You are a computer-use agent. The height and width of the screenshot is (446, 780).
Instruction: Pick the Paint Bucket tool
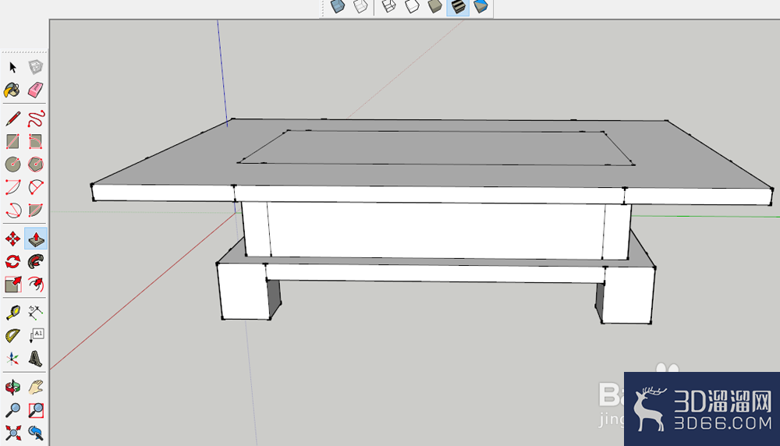[12, 90]
